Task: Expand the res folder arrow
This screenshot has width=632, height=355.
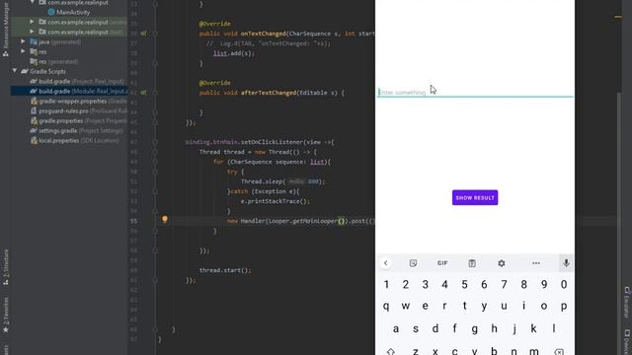Action: click(x=24, y=51)
